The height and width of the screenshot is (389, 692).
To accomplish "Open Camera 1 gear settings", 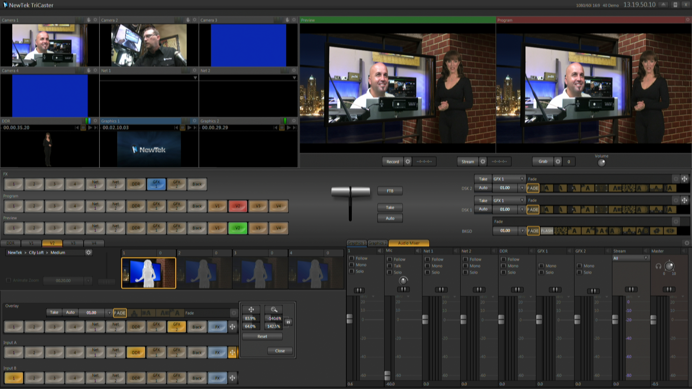I will [x=95, y=20].
